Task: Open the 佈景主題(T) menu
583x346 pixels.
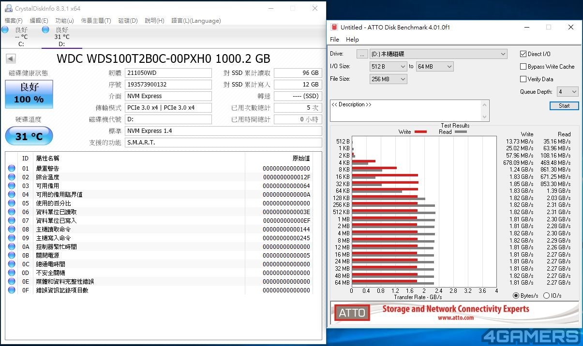Action: pyautogui.click(x=96, y=21)
